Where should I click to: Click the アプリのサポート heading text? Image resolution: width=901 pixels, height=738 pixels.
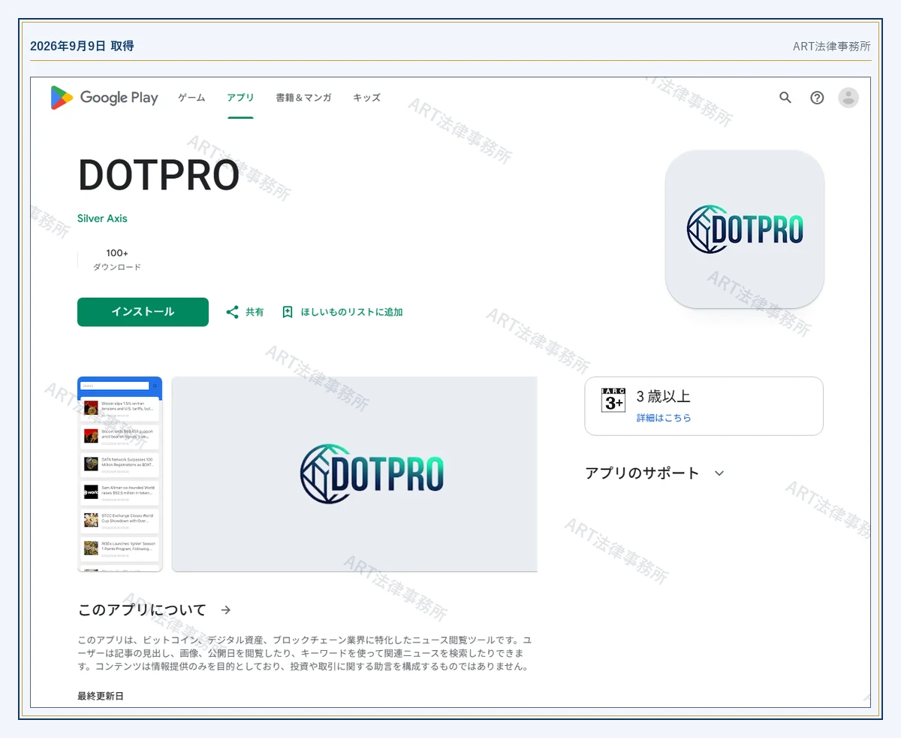[642, 473]
